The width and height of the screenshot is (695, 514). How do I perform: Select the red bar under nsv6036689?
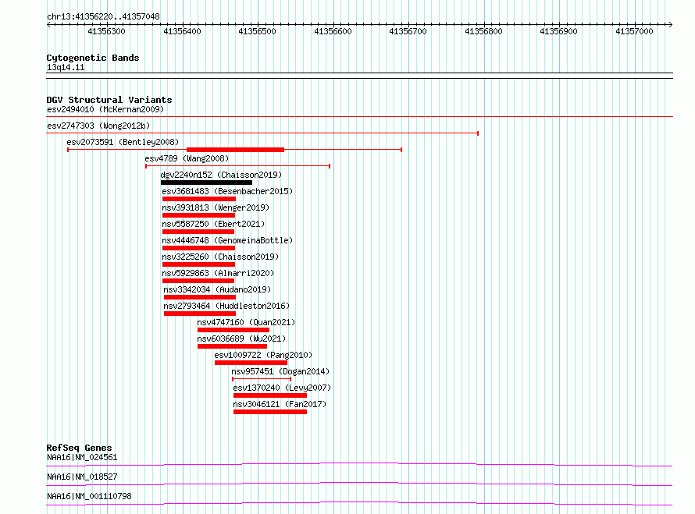click(x=232, y=346)
